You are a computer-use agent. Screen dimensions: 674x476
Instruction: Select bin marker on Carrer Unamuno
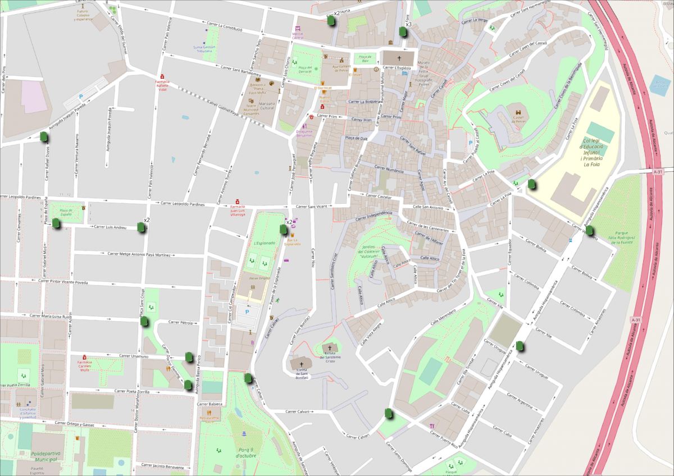[x=189, y=356]
